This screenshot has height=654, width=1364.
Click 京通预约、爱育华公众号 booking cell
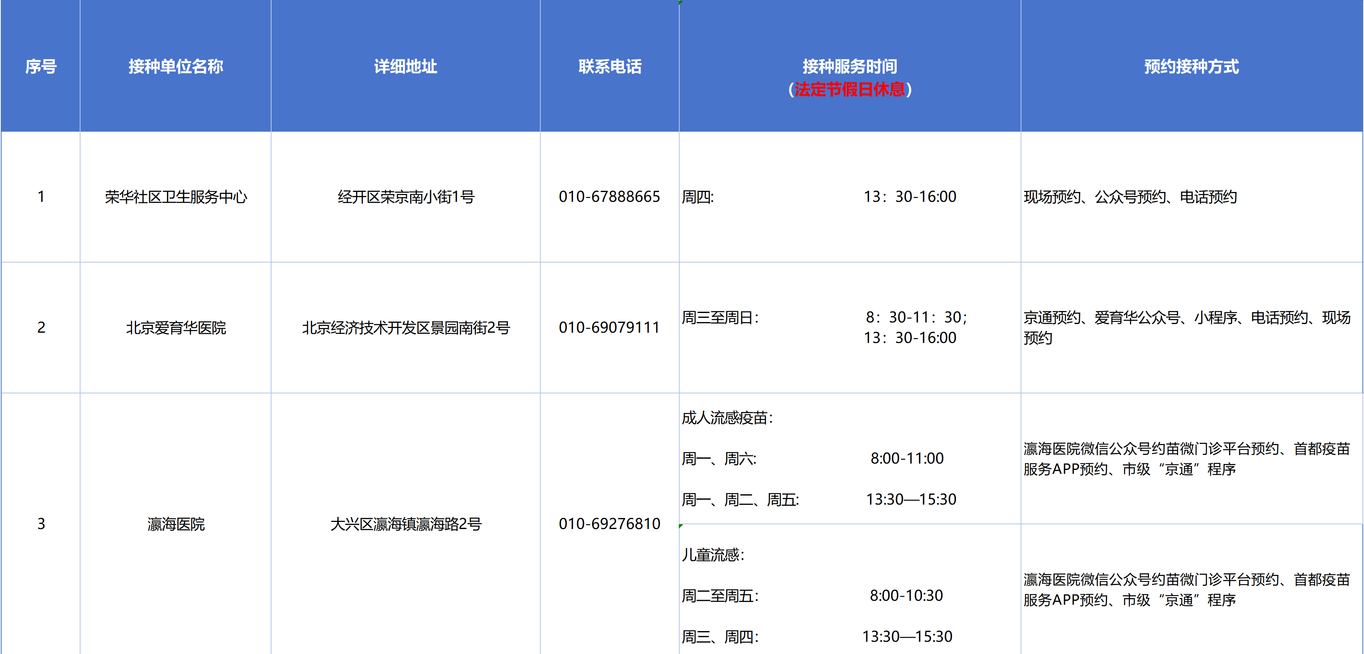click(1192, 327)
